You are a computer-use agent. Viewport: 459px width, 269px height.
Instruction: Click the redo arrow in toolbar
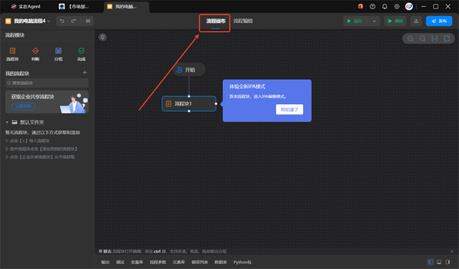[x=73, y=21]
